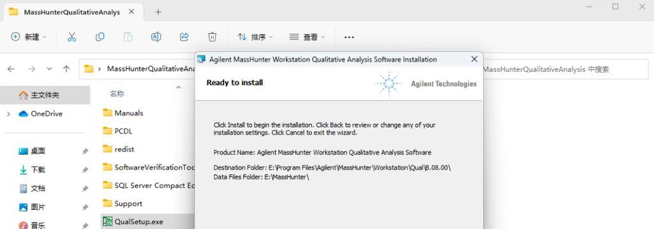
Task: Click the Delete trash icon
Action: pyautogui.click(x=212, y=37)
